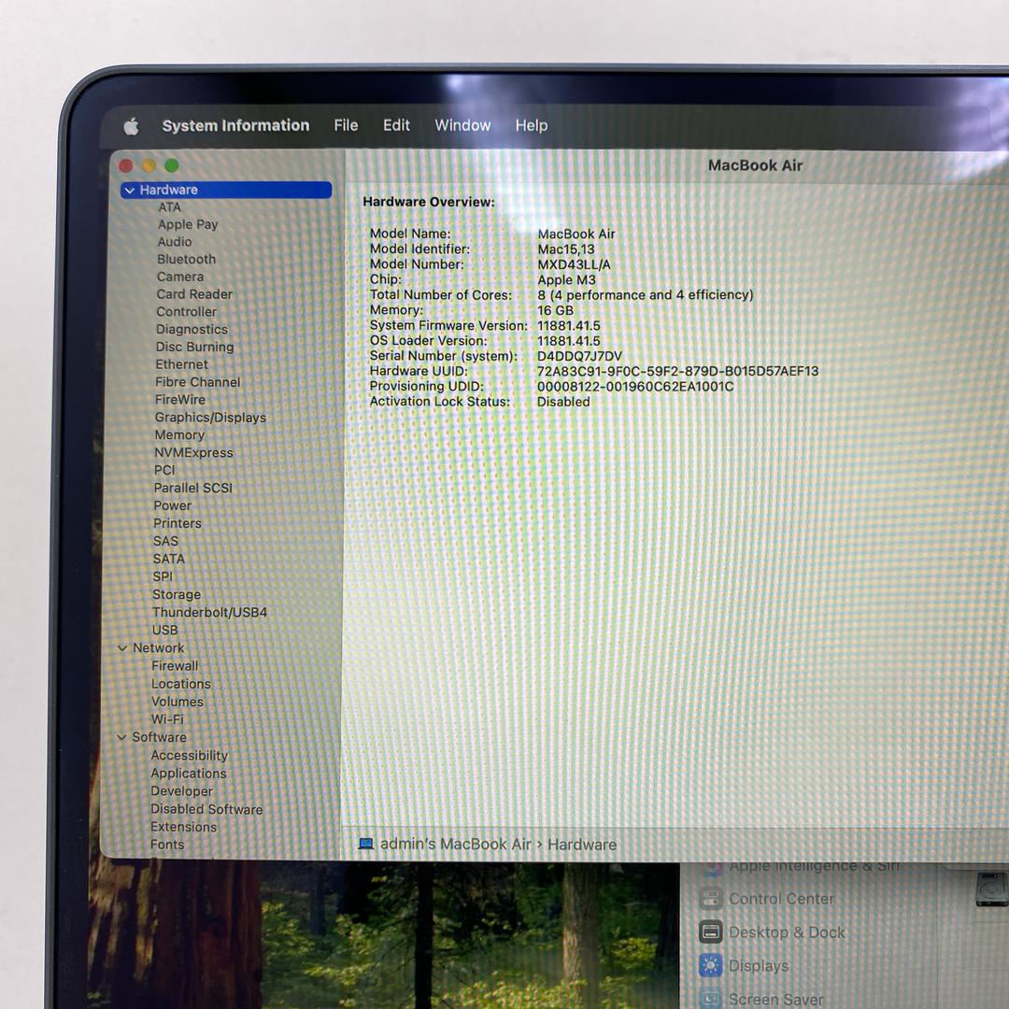This screenshot has height=1009, width=1009.
Task: Select NVMExpress in the sidebar
Action: (193, 452)
